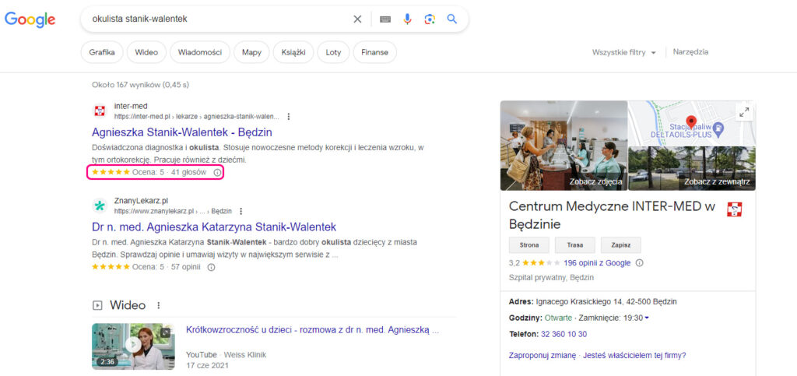
Task: Click the map thumbnail with DELTAOILS-PLUS
Action: tap(692, 123)
